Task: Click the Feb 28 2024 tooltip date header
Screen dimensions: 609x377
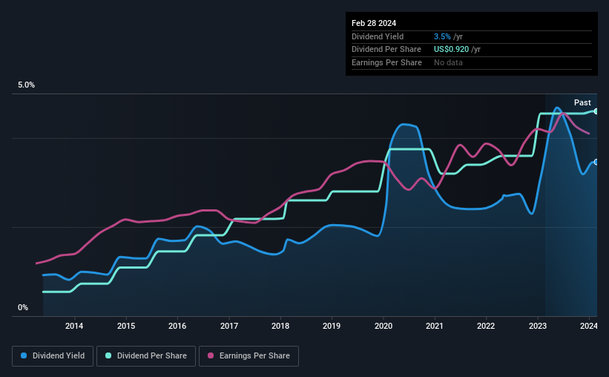Action: click(372, 23)
